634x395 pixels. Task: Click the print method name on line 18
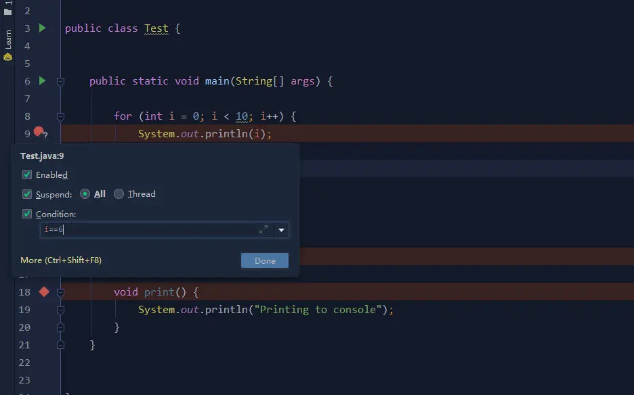point(159,292)
